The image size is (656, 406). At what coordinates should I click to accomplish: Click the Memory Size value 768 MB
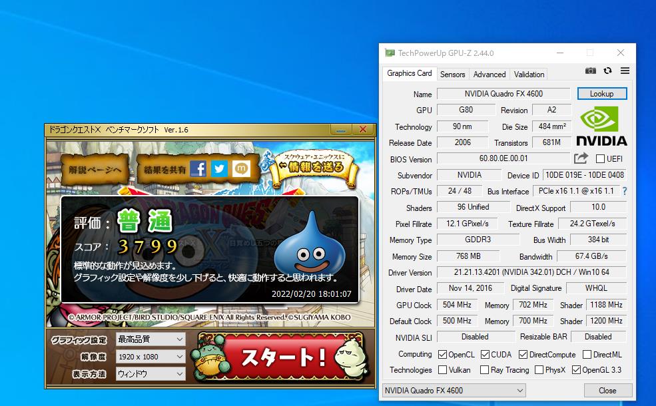[468, 256]
